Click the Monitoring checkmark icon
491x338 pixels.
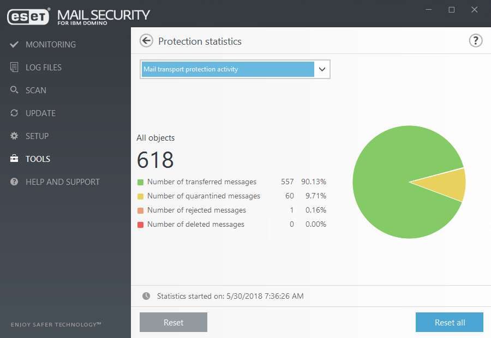pos(14,45)
